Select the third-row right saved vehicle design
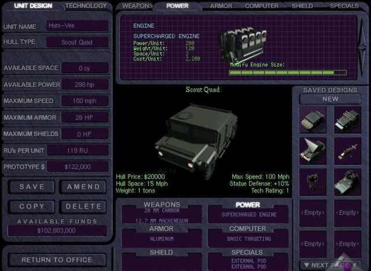This screenshot has height=271, width=371. click(347, 182)
